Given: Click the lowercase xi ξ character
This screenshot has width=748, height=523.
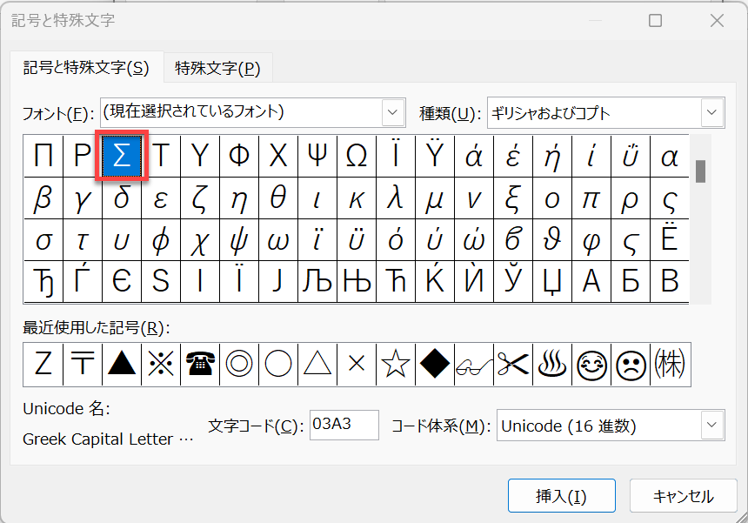Looking at the screenshot, I should pyautogui.click(x=513, y=198).
